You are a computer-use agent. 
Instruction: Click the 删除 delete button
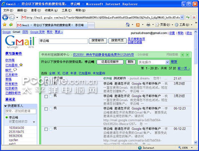131,62
